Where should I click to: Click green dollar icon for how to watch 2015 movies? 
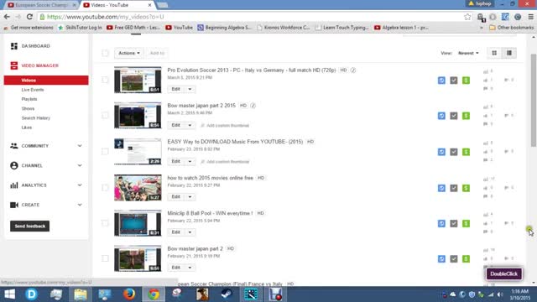466,188
